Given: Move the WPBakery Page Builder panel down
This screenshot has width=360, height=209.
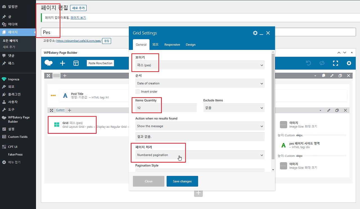Looking at the screenshot, I should [x=345, y=53].
